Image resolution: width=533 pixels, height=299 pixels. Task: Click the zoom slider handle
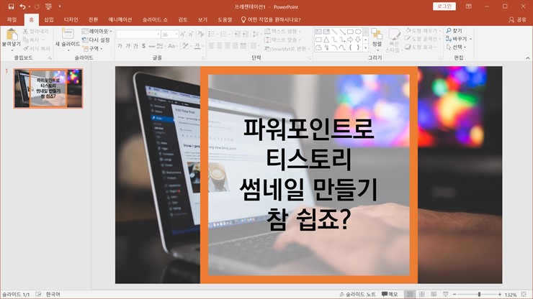479,294
